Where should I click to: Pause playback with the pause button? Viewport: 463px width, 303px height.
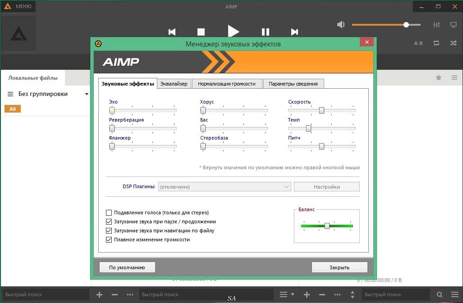click(266, 32)
